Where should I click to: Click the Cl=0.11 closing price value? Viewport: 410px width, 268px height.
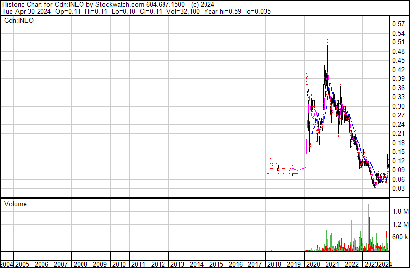click(x=151, y=11)
